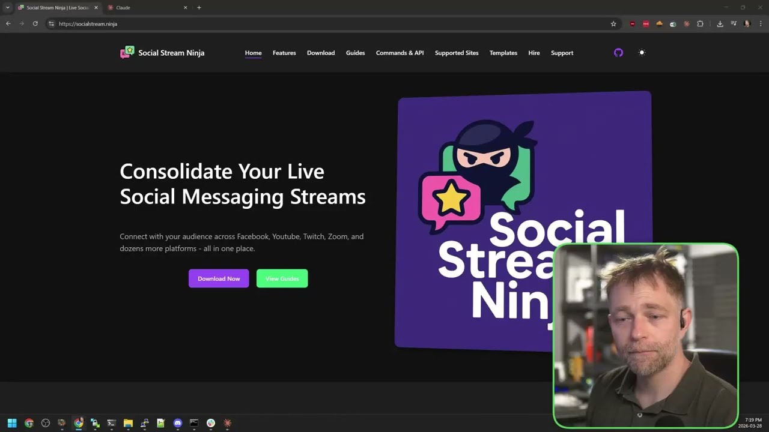Click the View Guides button
The image size is (769, 432).
pos(282,278)
